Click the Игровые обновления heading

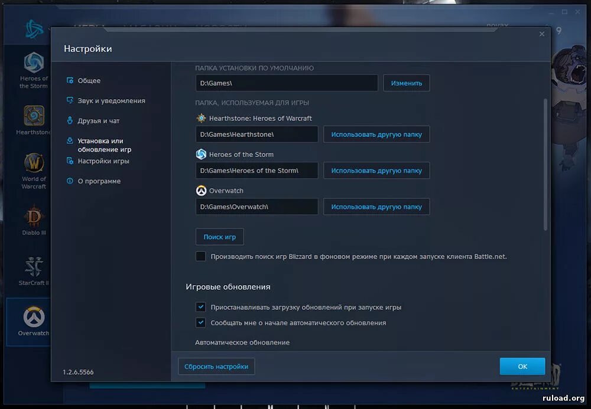coord(228,287)
